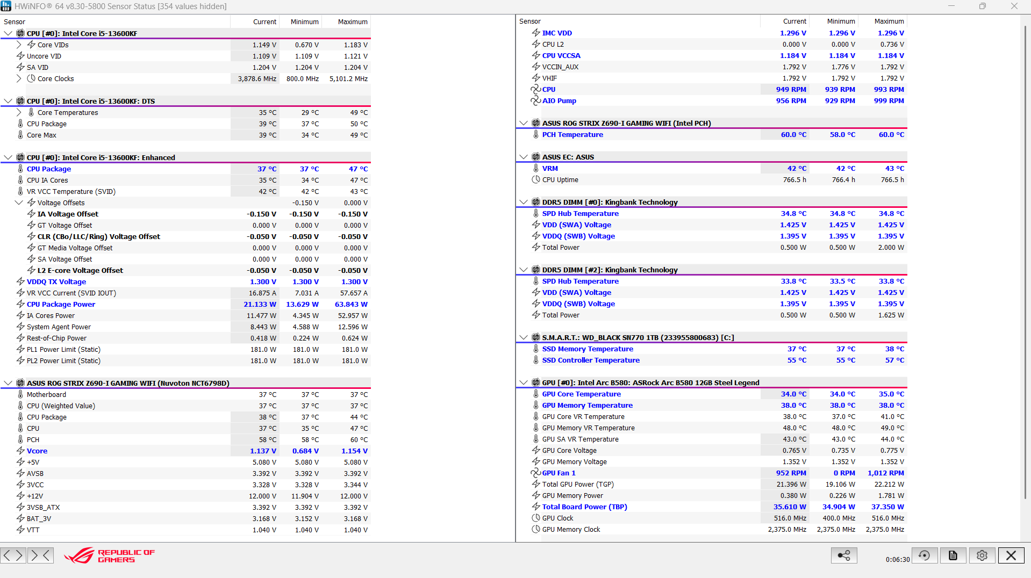Click left panel Maximum column header

point(346,21)
